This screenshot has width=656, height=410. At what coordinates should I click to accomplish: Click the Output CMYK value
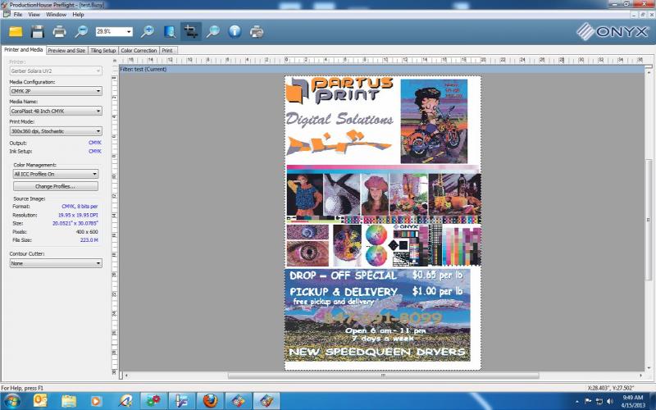[95, 143]
